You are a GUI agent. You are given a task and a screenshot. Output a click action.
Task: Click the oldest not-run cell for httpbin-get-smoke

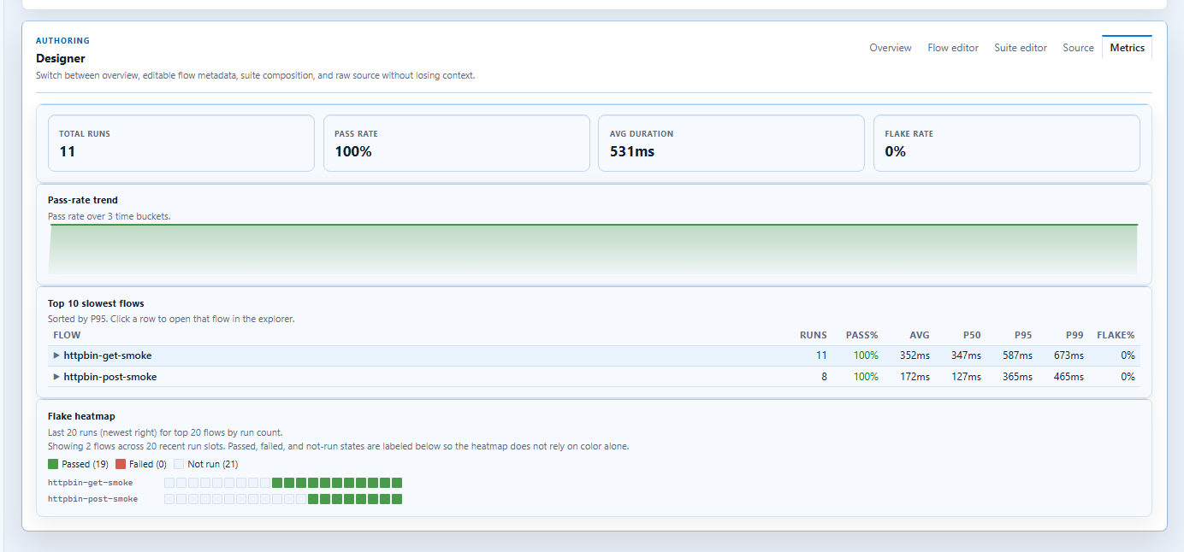tap(169, 483)
